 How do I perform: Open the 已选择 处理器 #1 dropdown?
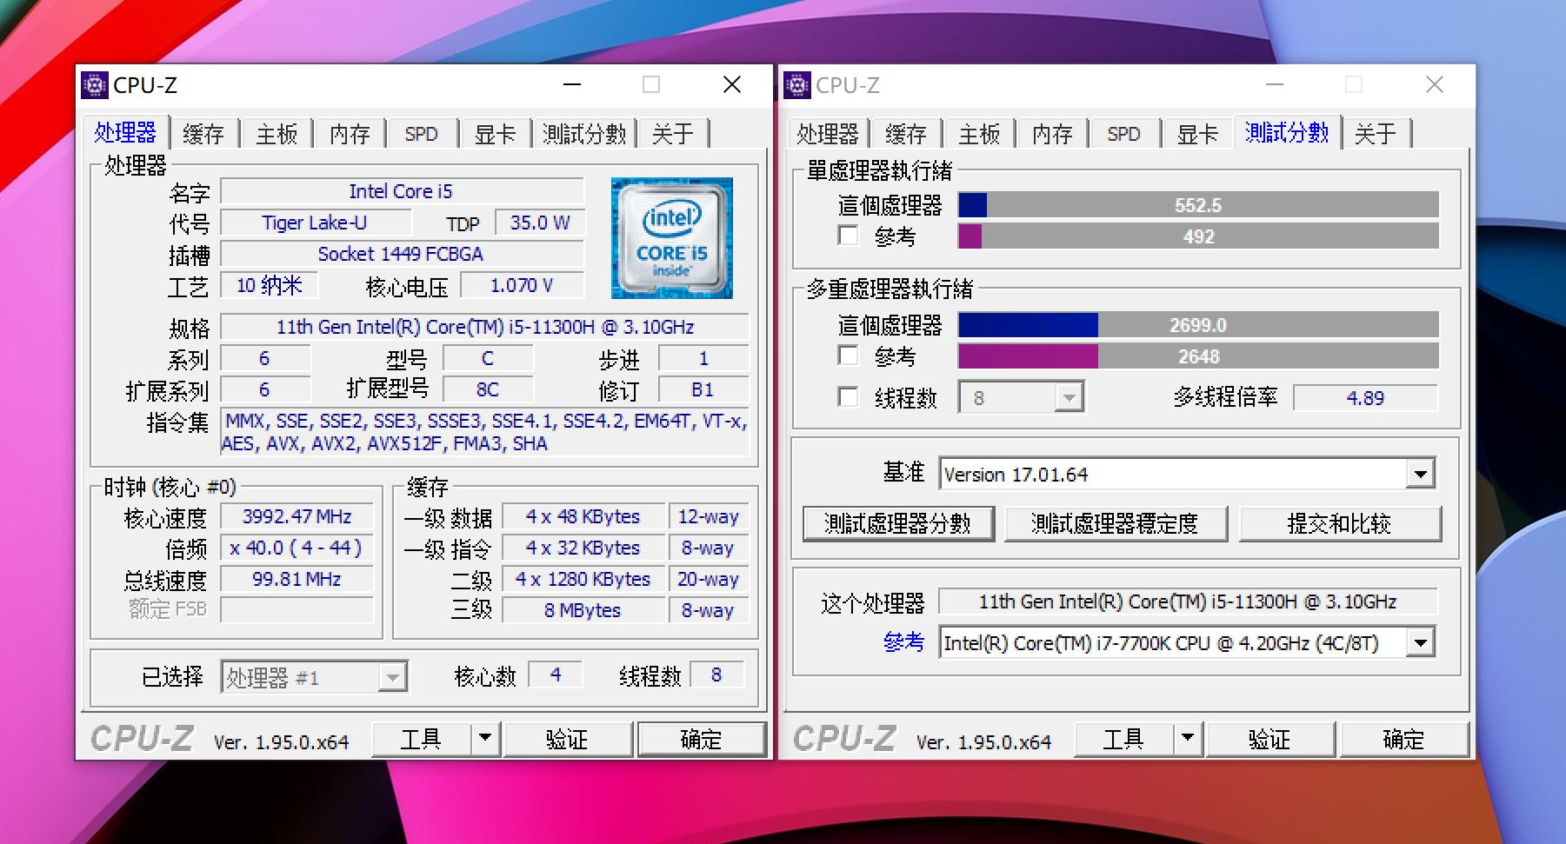tap(392, 677)
